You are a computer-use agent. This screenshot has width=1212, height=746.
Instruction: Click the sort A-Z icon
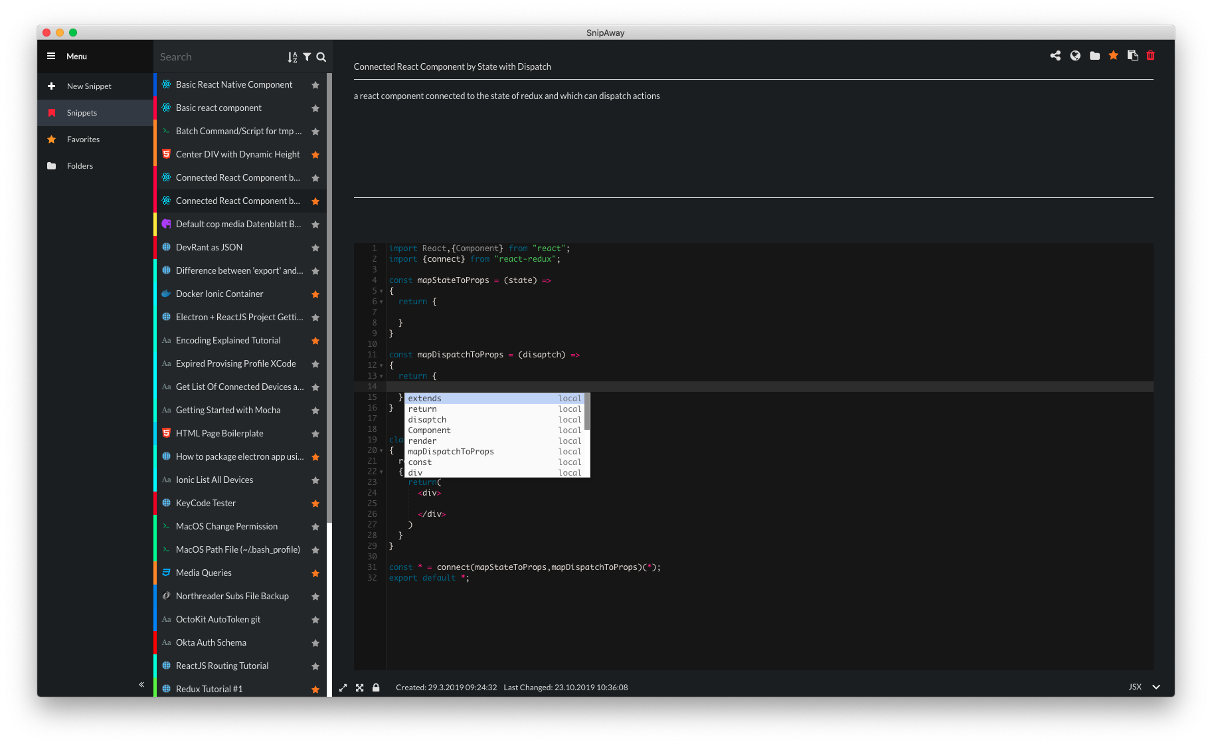click(292, 57)
